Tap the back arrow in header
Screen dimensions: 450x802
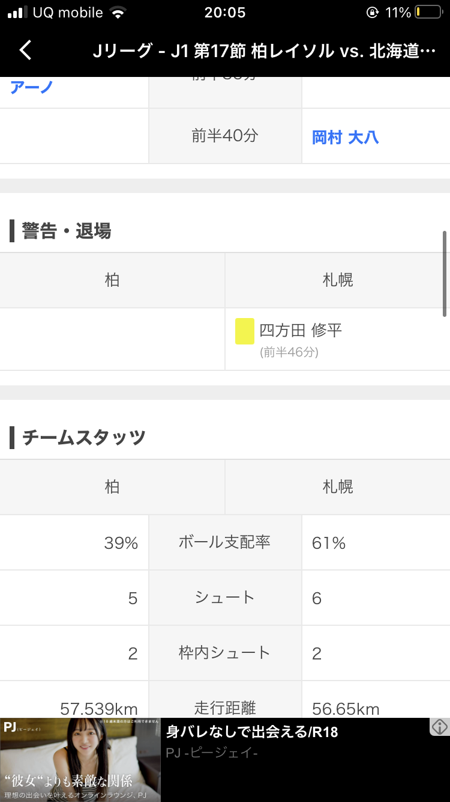click(x=25, y=51)
